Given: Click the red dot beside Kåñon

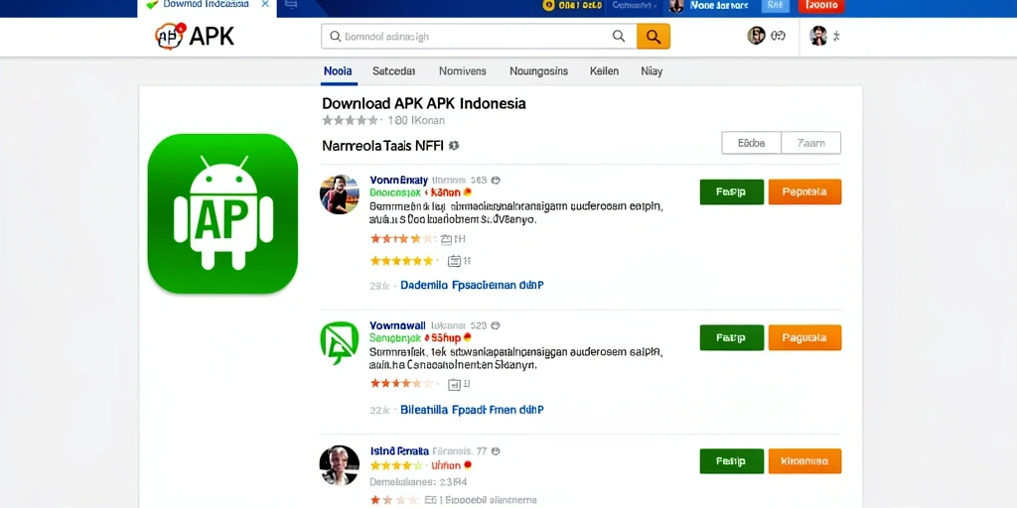Looking at the screenshot, I should (468, 192).
